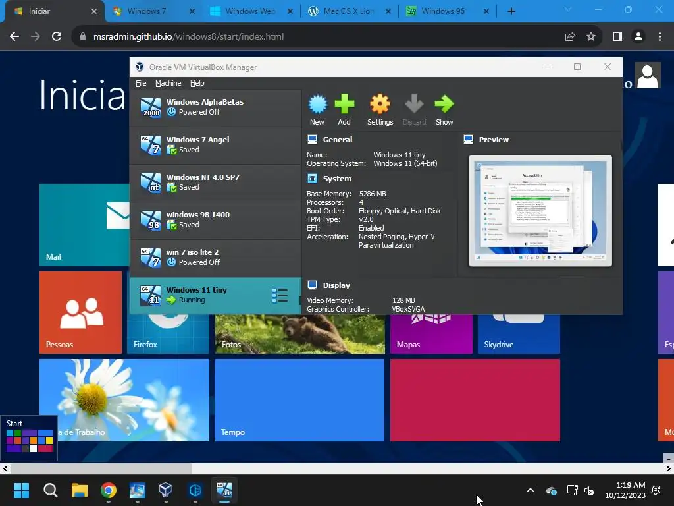Select the windows 98 1400 VM
The image size is (674, 506).
click(215, 220)
